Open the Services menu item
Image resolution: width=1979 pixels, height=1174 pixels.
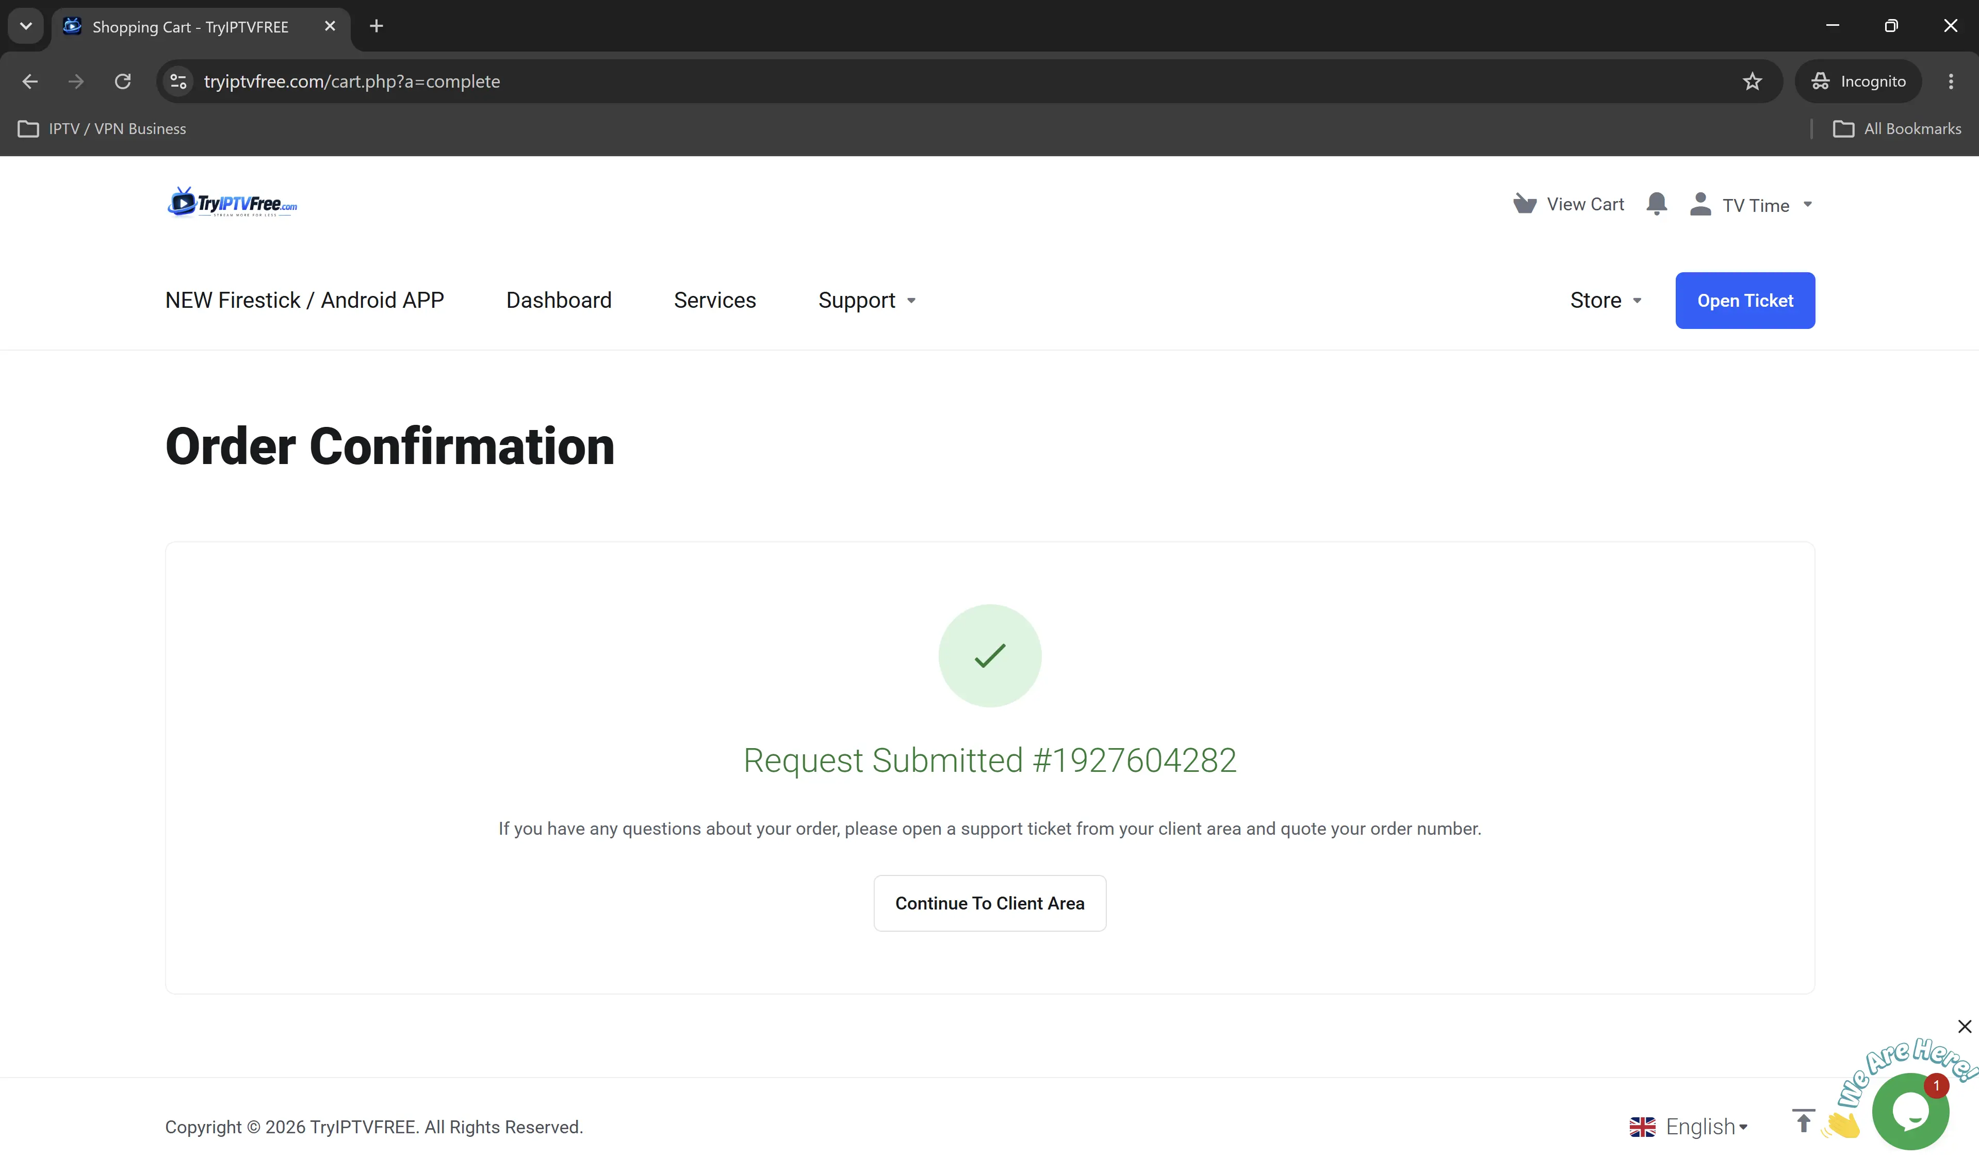pos(714,301)
